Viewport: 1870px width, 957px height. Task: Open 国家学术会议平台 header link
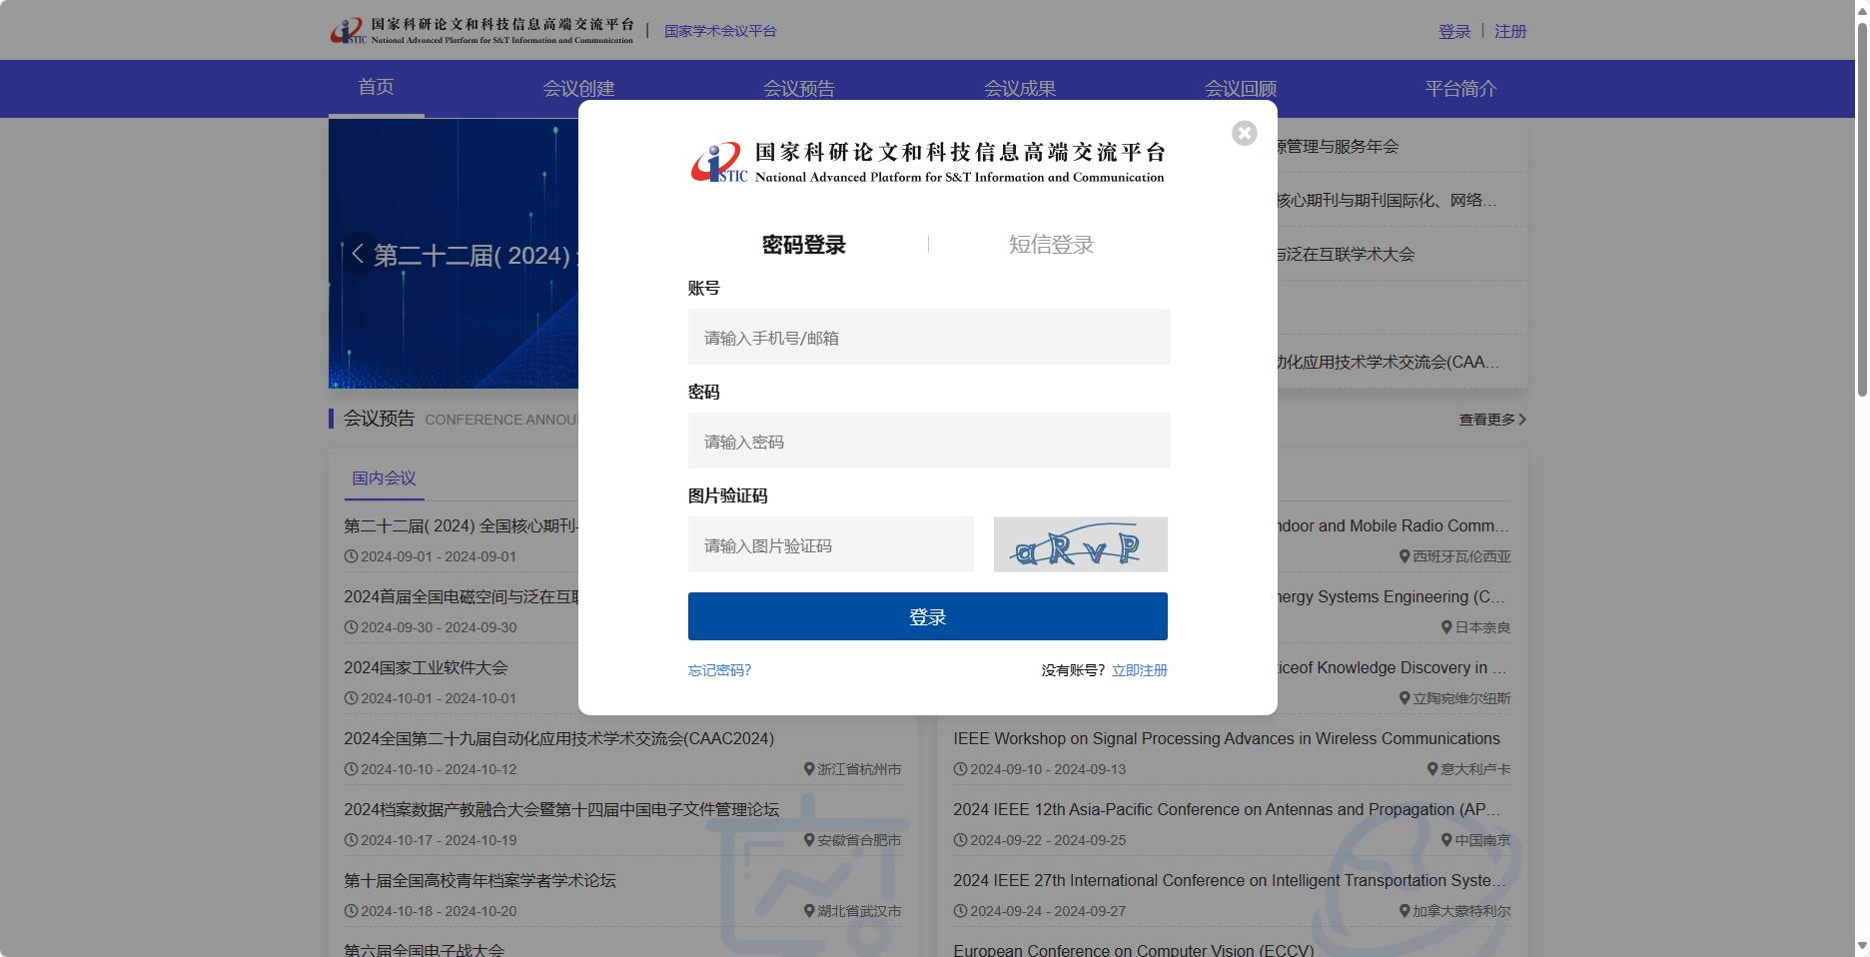click(x=720, y=31)
